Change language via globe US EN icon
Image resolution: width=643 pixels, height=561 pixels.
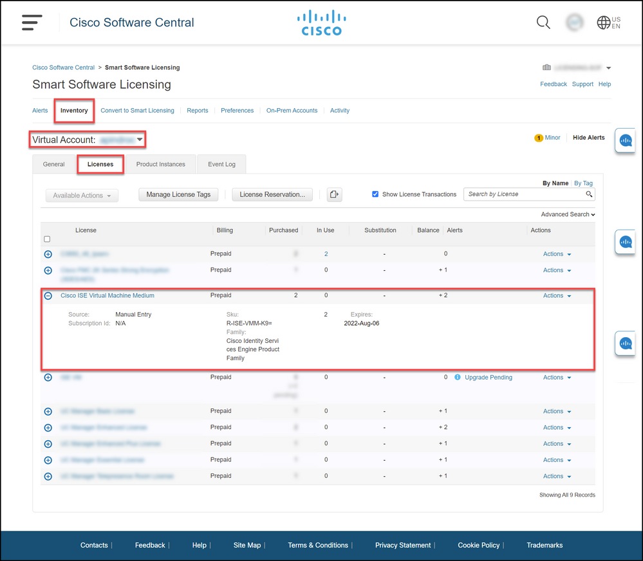(608, 23)
